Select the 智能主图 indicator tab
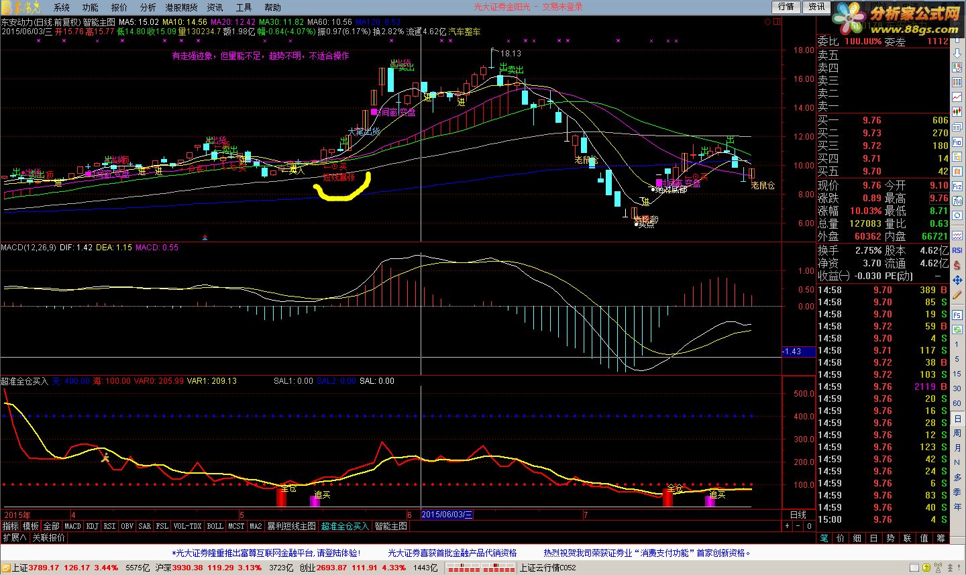Viewport: 966px width, 575px height. point(390,526)
